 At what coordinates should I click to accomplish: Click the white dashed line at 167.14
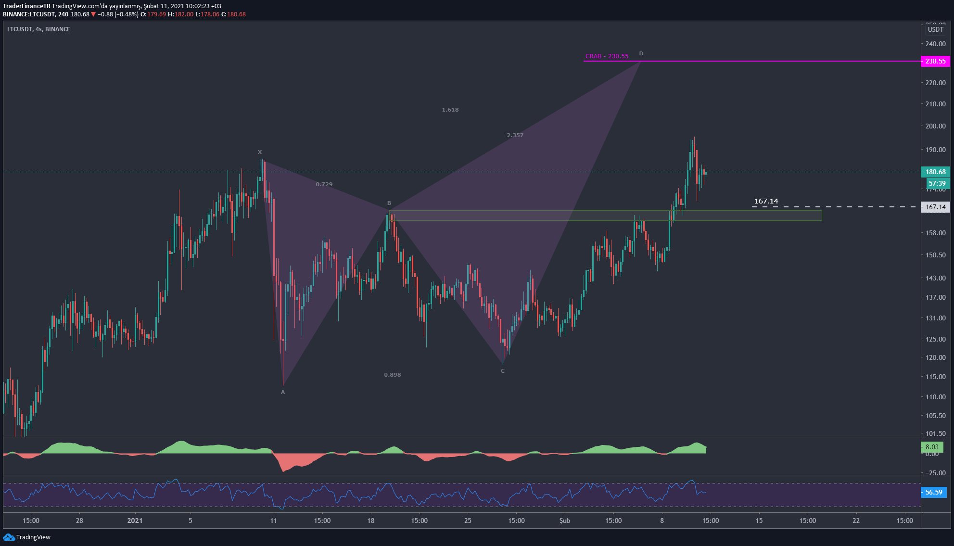836,207
